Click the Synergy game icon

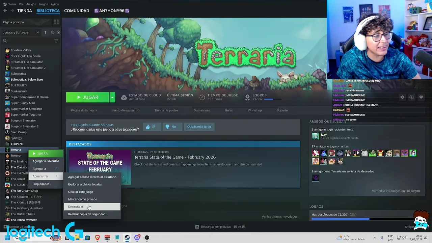coord(7,138)
